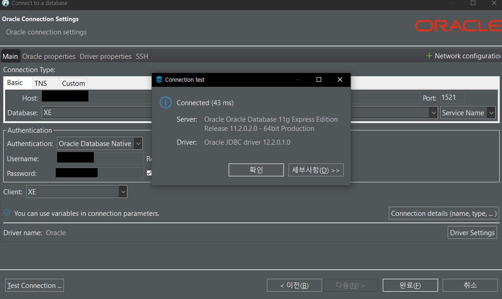
Task: Open Connection details (name, type, ...)
Action: (444, 214)
